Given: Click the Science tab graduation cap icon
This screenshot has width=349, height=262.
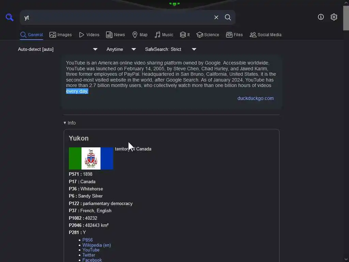Looking at the screenshot, I should 200,35.
